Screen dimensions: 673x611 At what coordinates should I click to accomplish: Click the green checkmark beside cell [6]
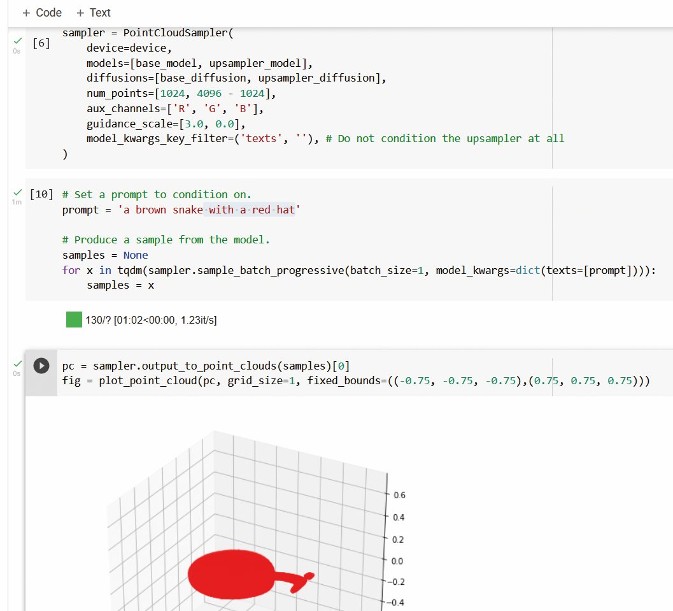pos(18,41)
